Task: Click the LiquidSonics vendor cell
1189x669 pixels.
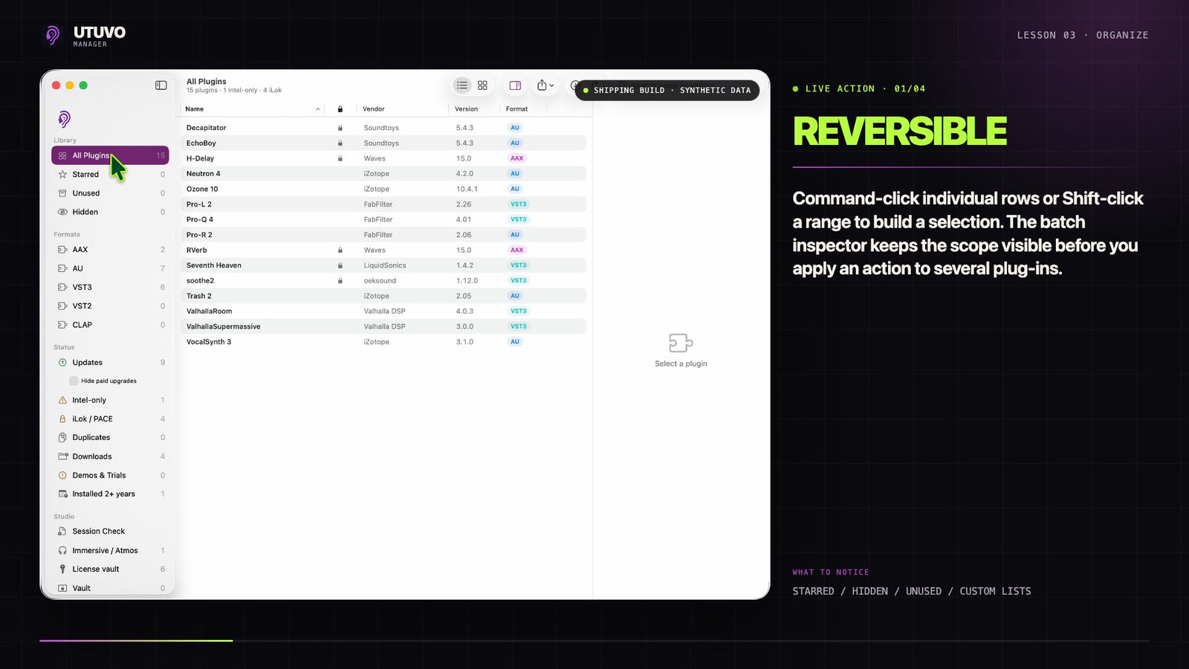Action: 384,265
